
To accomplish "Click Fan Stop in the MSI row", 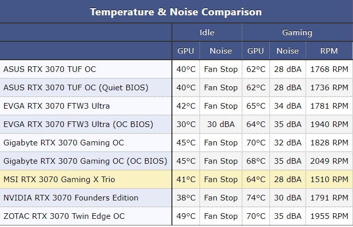I will 221,180.
